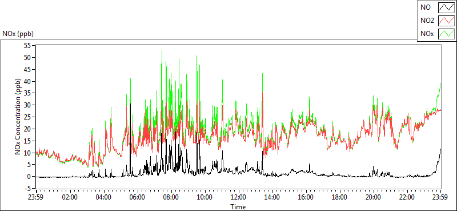Open the NO plot legend line sample

point(446,7)
